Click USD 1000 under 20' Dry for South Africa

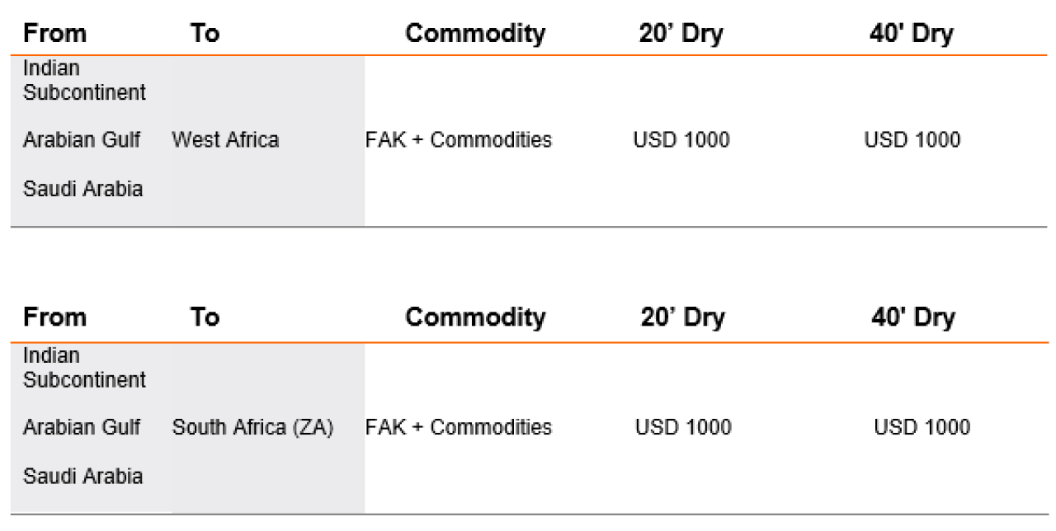tap(683, 428)
